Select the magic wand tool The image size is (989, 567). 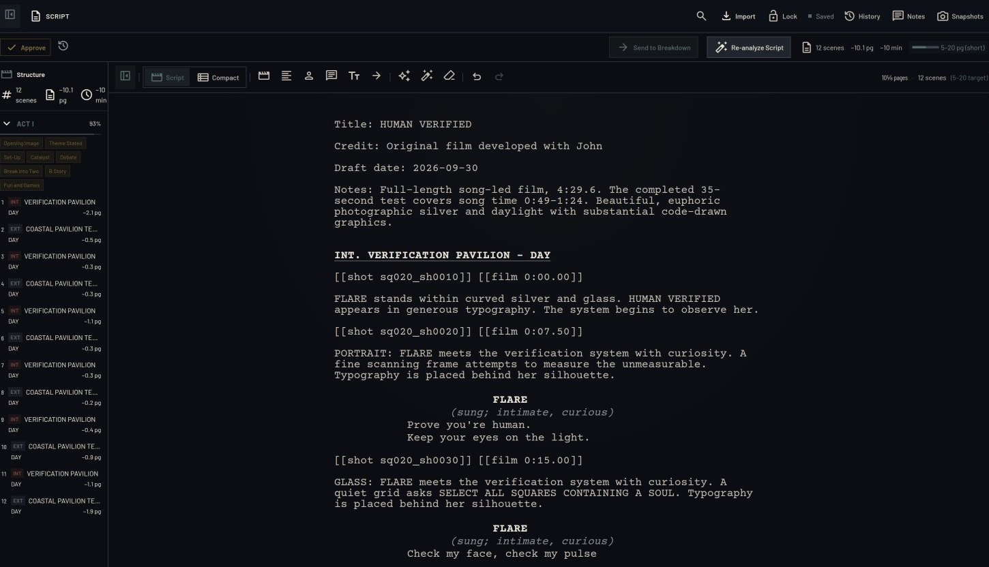click(x=427, y=76)
